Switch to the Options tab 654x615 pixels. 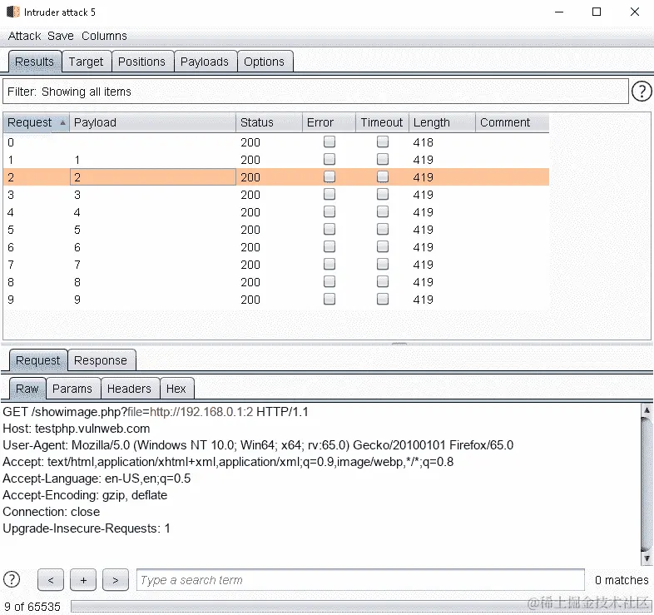264,62
